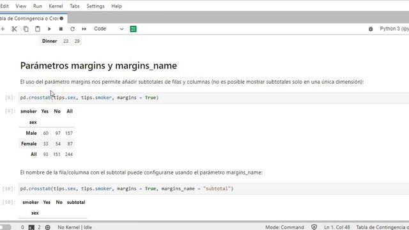Click the terminals icon in status bar

click(x=31, y=227)
